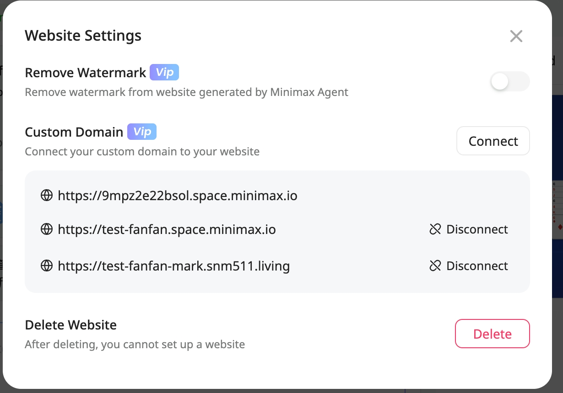Select Disconnect text for snm511.living domain

coord(477,266)
